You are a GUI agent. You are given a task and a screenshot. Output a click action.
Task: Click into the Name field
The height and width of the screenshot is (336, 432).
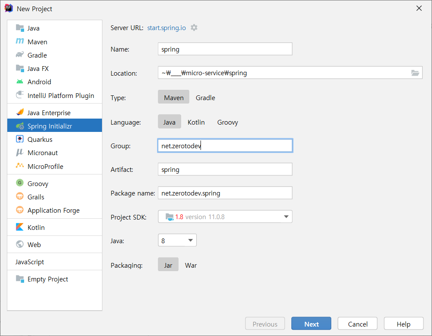click(x=225, y=49)
